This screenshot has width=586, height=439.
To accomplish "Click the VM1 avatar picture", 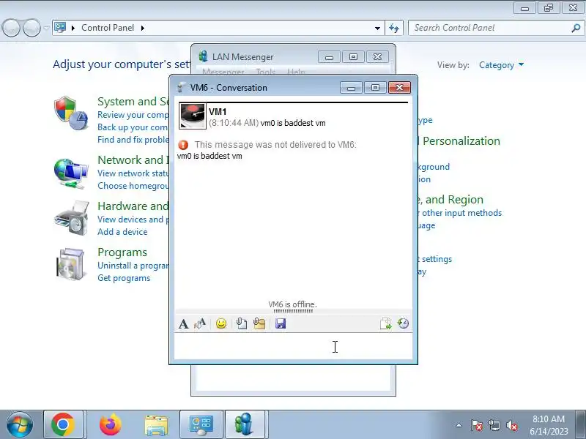I will (193, 116).
